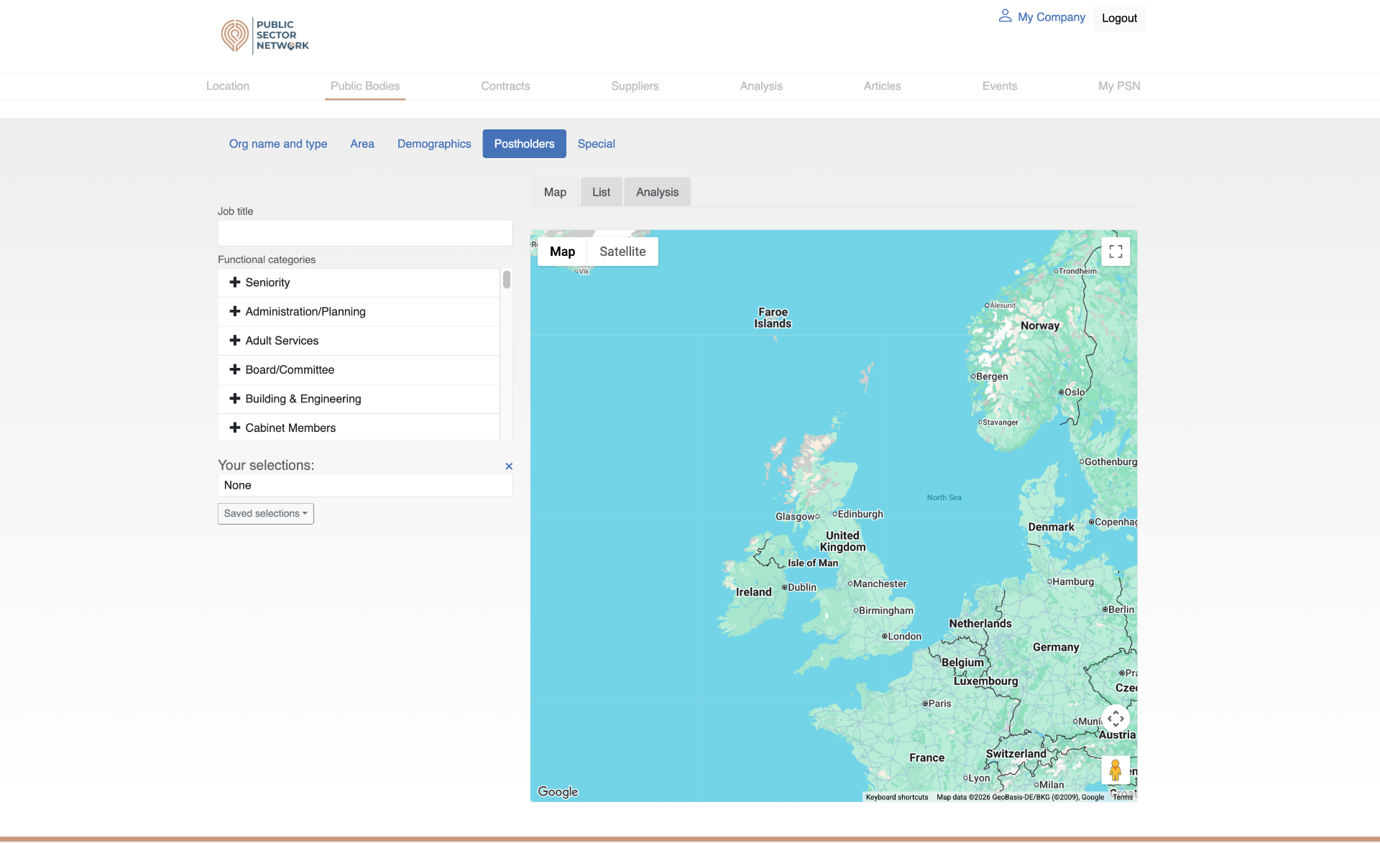Click the Denmark label on the map
The width and height of the screenshot is (1380, 843).
click(1051, 528)
